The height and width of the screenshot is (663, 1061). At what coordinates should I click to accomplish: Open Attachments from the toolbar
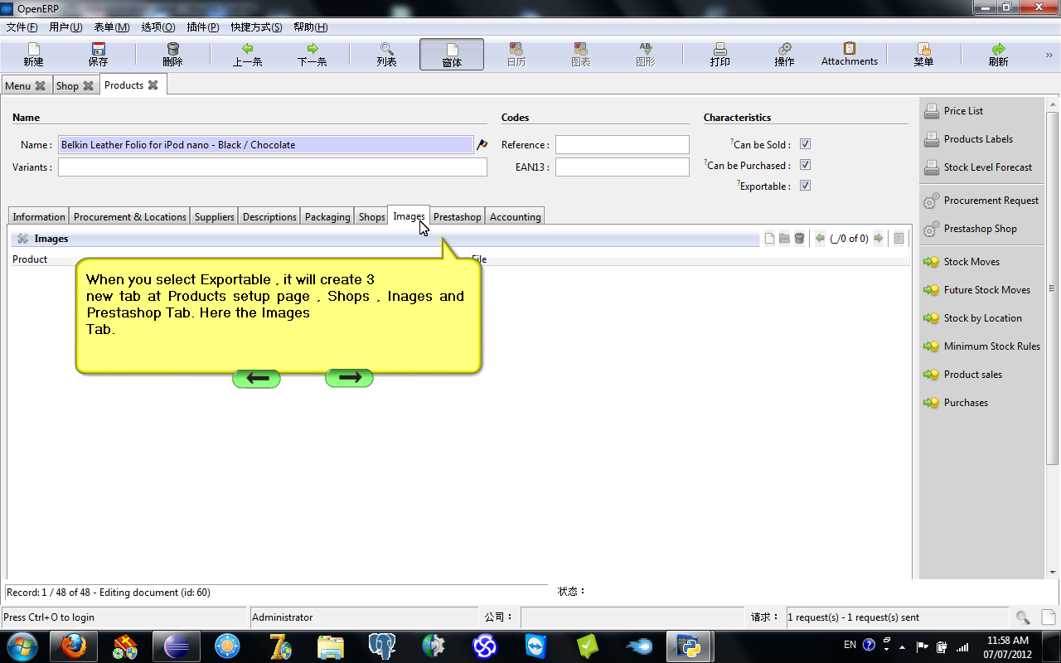pyautogui.click(x=850, y=55)
